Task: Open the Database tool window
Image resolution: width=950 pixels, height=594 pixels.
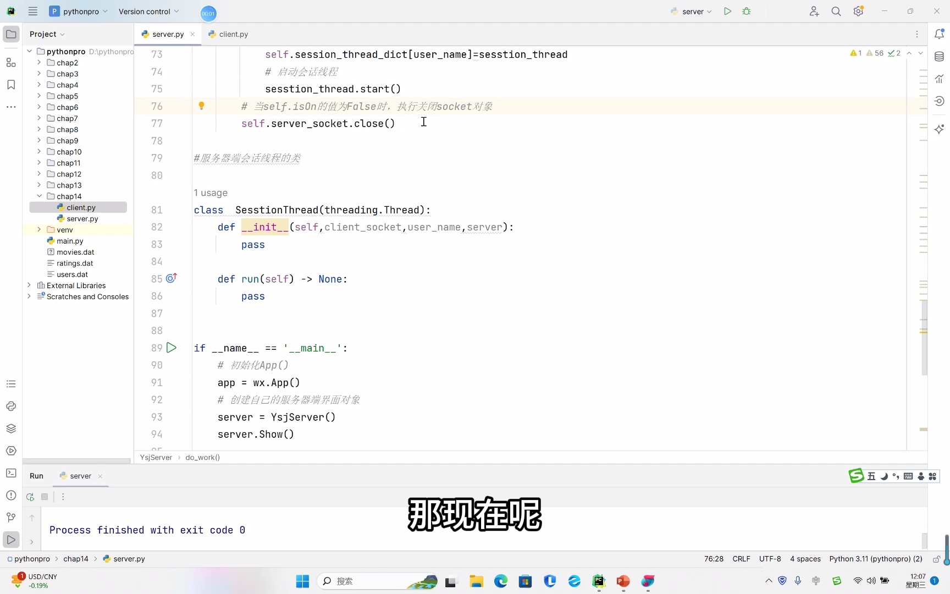Action: tap(940, 56)
